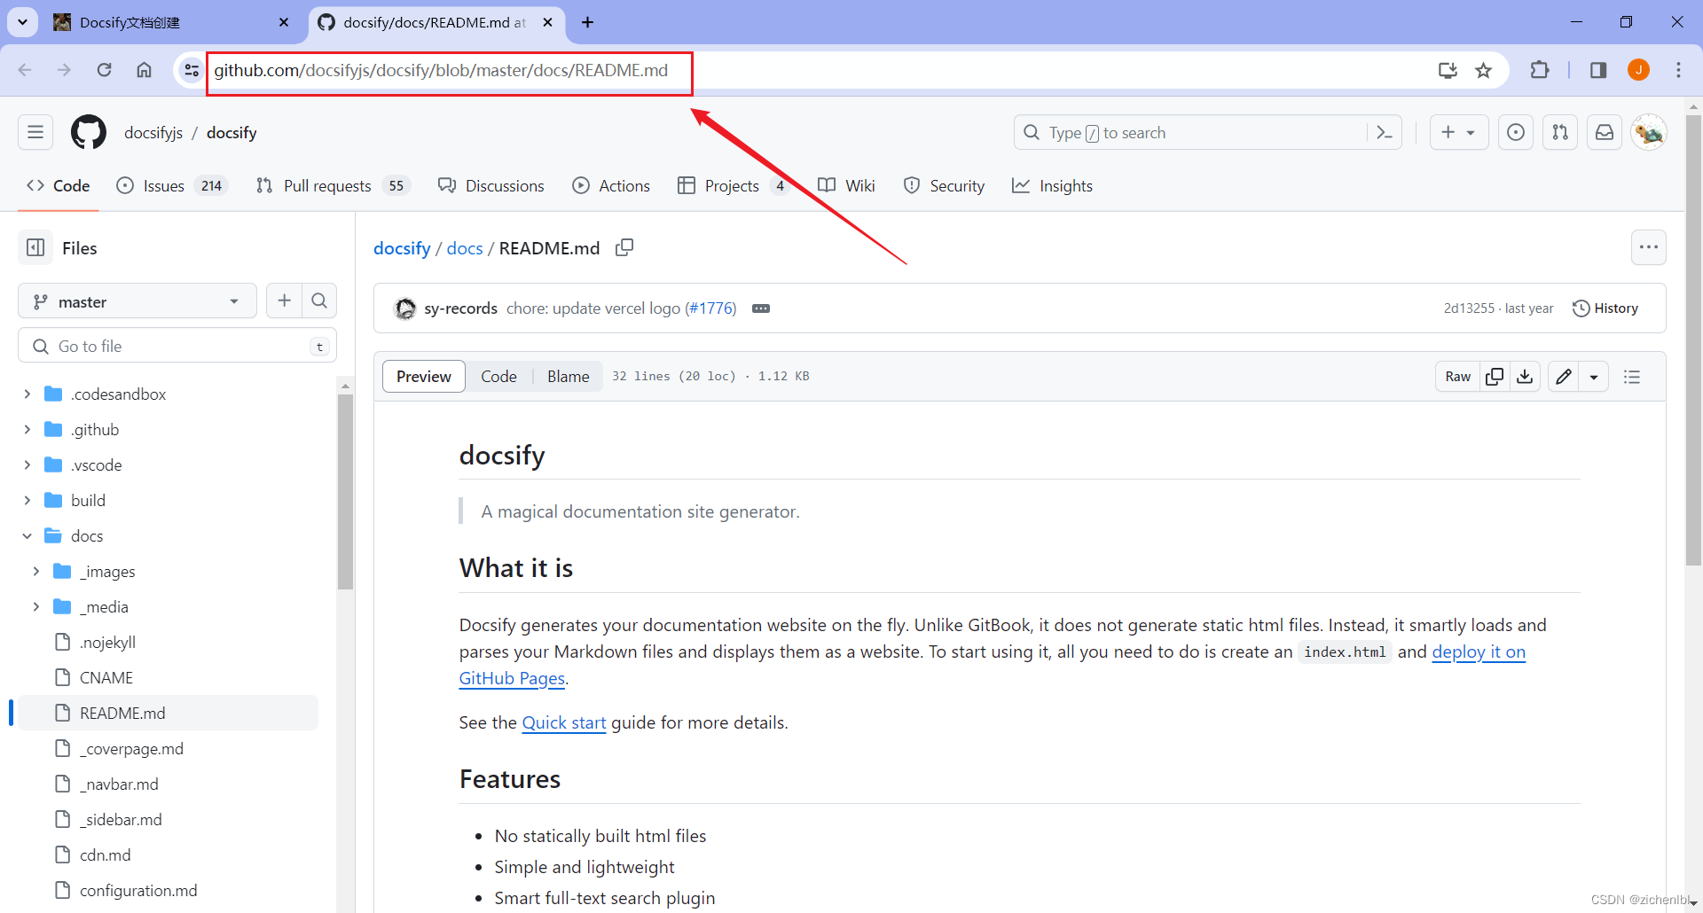Open browser extensions puzzle icon
Image resolution: width=1703 pixels, height=913 pixels.
pos(1540,70)
